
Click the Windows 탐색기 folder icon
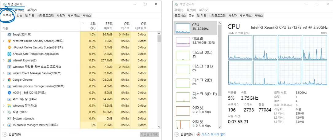pos(9,105)
